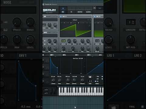Click the LFO Grid size stepper
Image resolution: width=146 pixels, height=109 pixels.
pos(90,81)
